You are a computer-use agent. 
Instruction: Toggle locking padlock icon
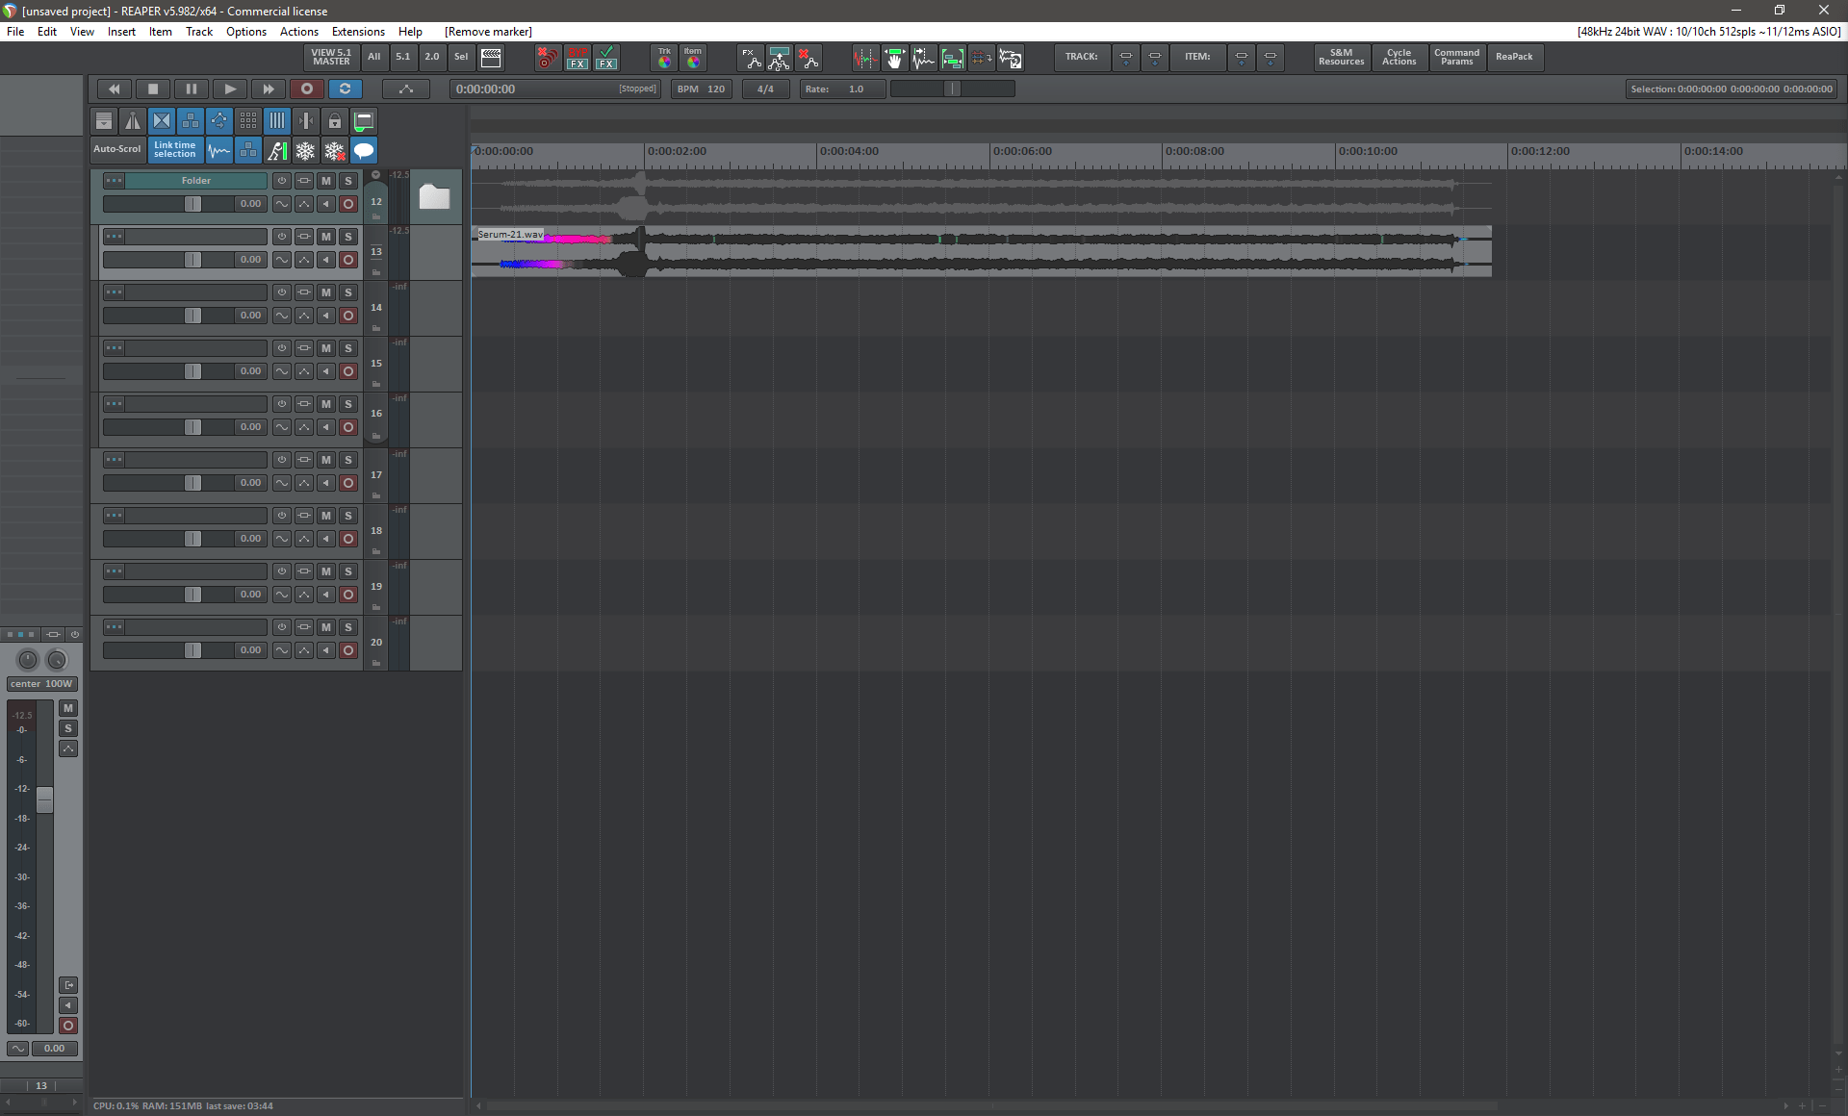tap(334, 121)
